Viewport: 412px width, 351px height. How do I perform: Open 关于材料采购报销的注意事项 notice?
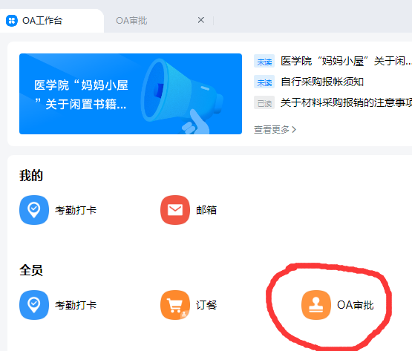tap(347, 102)
